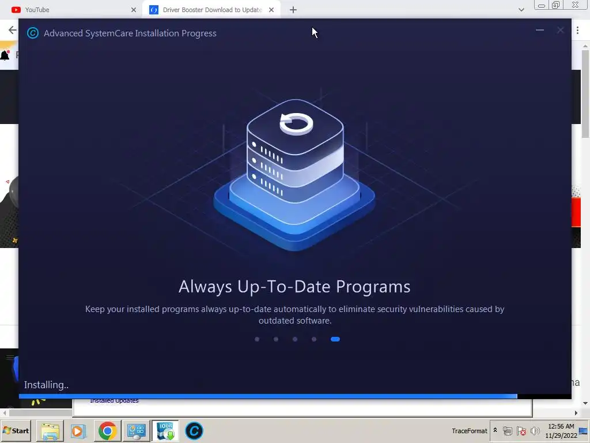Click the scroll-down arrow of the browser scrollbar
Viewport: 590px width, 443px height.
585,403
